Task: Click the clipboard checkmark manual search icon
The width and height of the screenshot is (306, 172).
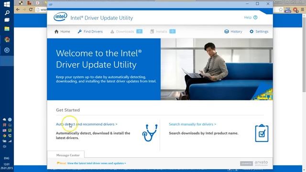Action: 262,133
